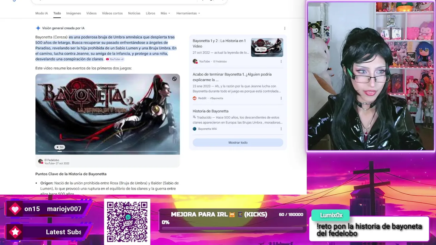
Task: Play the large Bayonetta video thumbnail
Action: [108, 114]
